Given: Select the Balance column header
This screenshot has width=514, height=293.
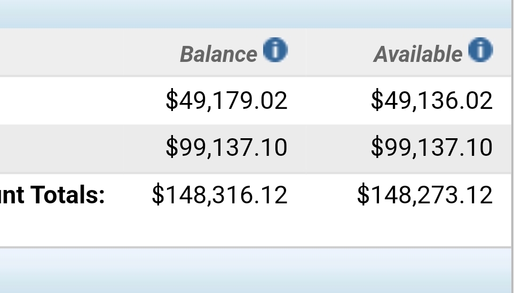Looking at the screenshot, I should tap(218, 54).
